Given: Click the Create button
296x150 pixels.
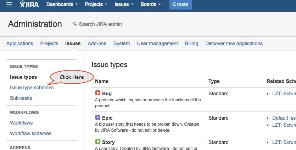Looking at the screenshot, I should (180, 4).
